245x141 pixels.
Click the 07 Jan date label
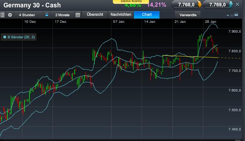coord(119,22)
